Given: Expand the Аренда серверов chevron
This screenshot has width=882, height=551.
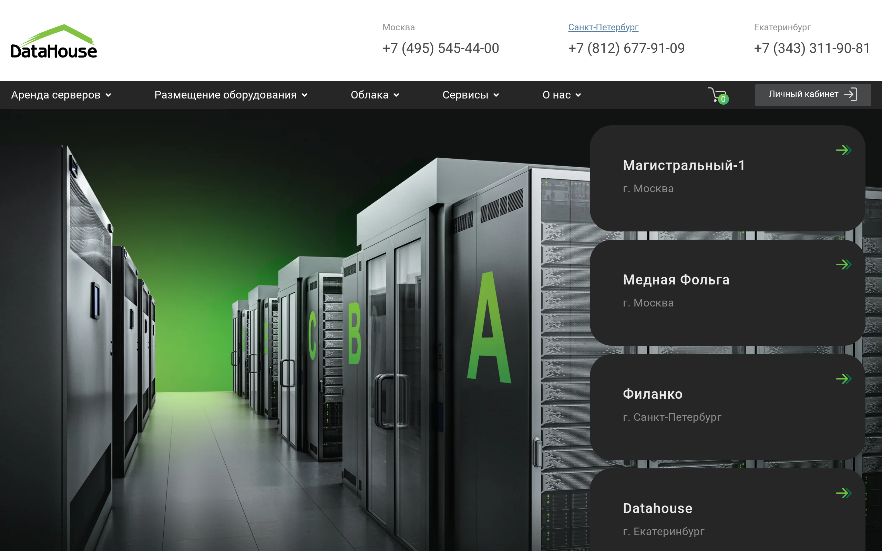Looking at the screenshot, I should pos(108,95).
